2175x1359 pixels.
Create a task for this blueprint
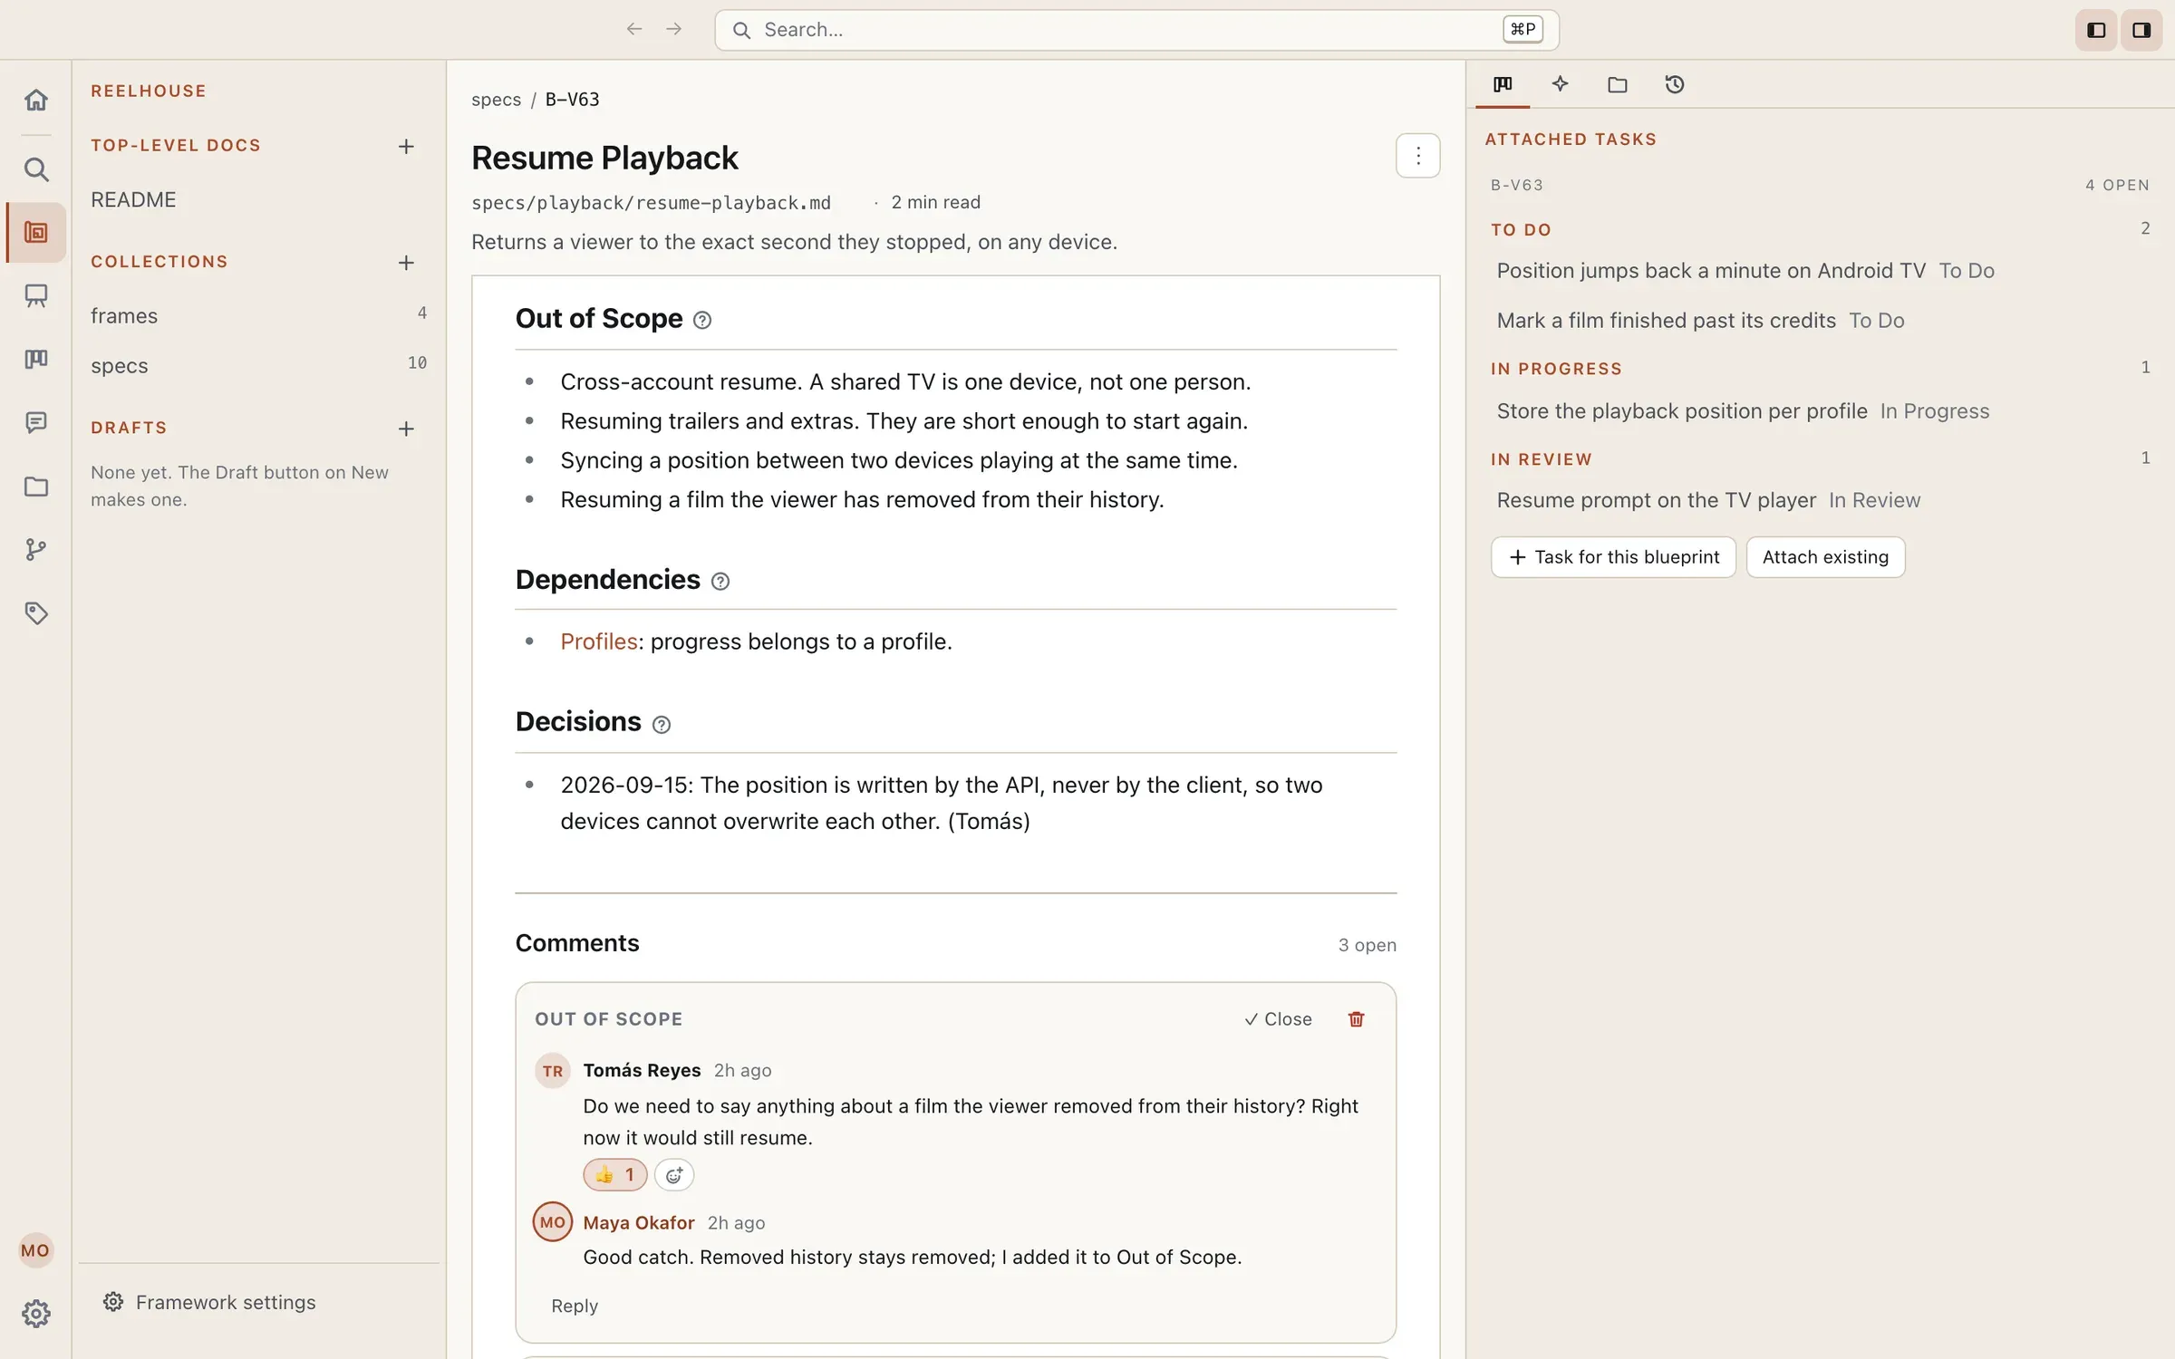click(1613, 557)
